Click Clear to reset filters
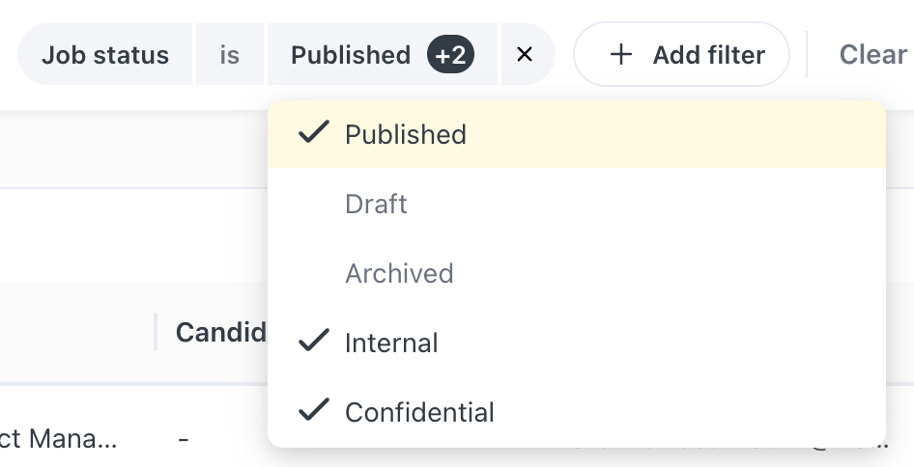Viewport: 914px width, 467px height. 872,55
